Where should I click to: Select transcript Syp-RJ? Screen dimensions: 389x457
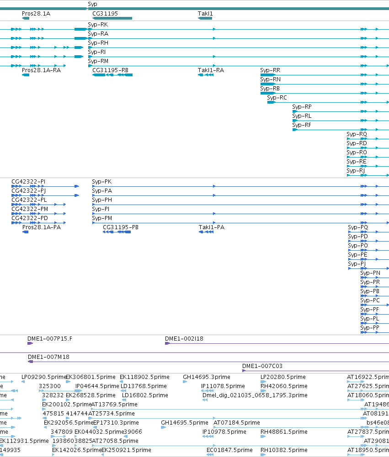[x=356, y=171]
